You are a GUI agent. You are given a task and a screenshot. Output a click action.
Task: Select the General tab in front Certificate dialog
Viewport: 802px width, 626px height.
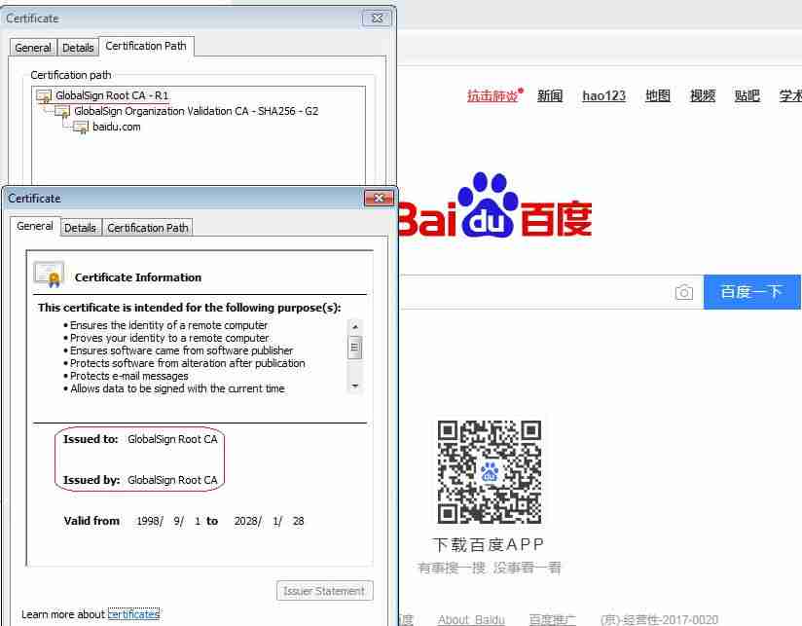tap(35, 226)
